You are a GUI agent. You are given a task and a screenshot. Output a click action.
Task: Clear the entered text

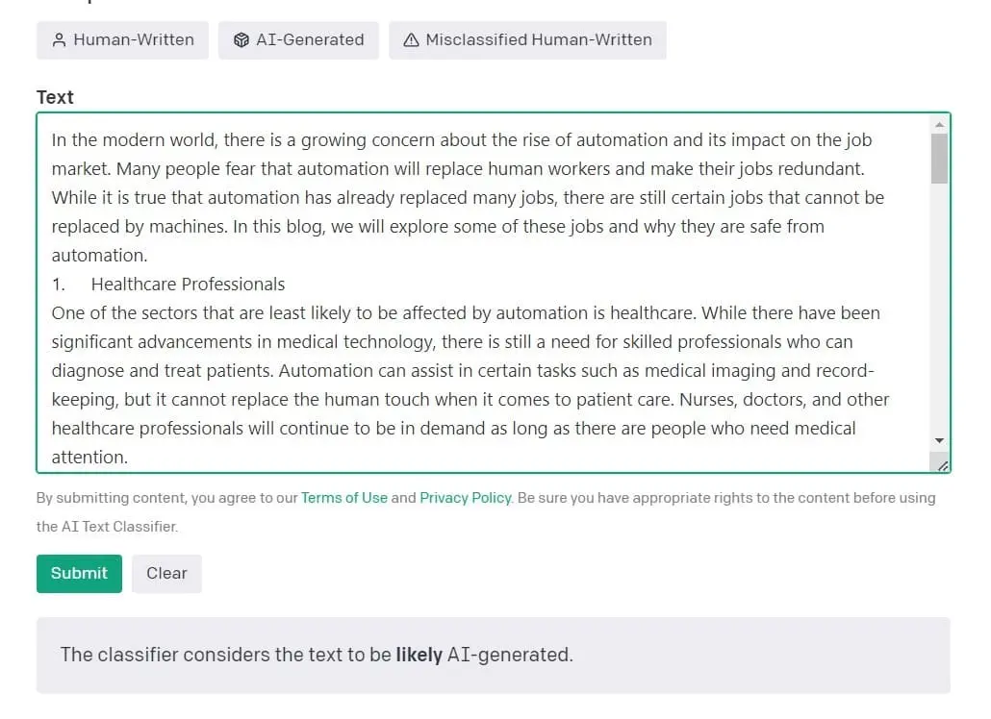point(166,574)
